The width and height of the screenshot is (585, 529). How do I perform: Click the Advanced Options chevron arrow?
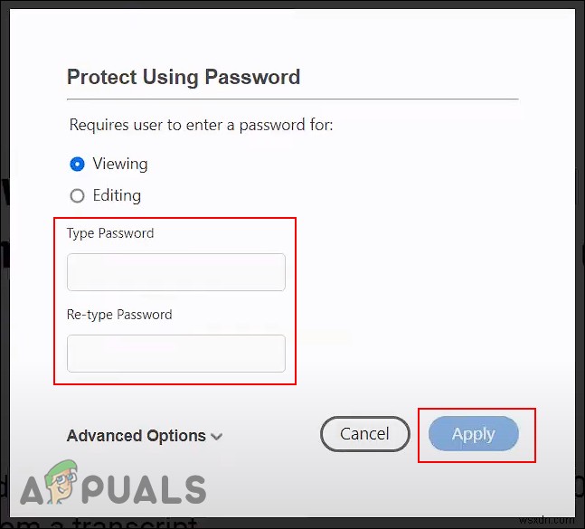pos(216,436)
